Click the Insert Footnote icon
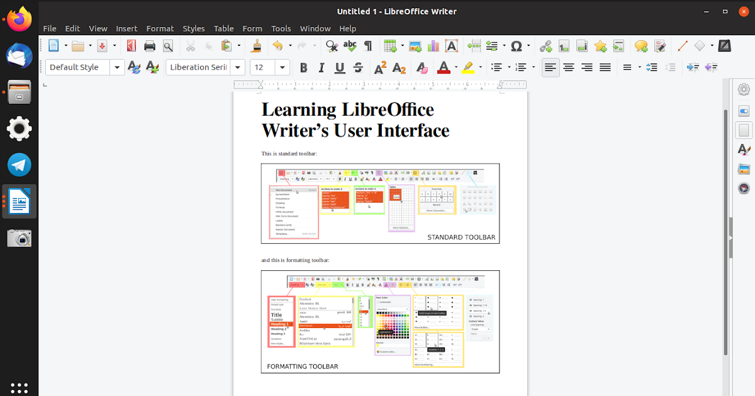 (x=564, y=46)
